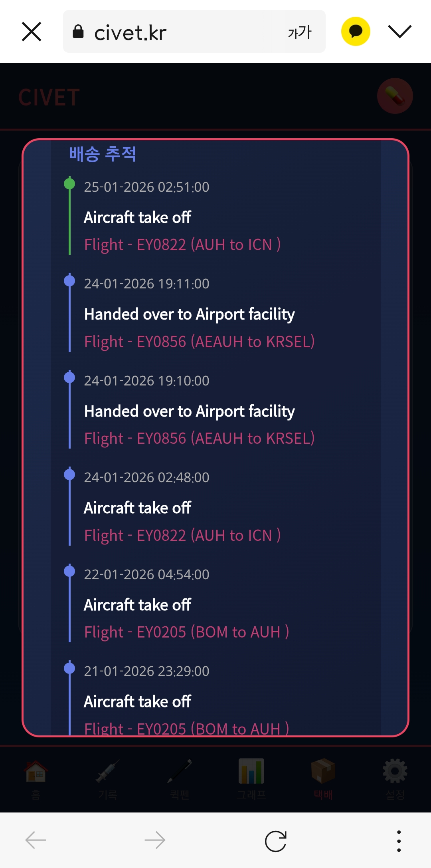
Task: Change text size with 가가 button
Action: click(299, 32)
